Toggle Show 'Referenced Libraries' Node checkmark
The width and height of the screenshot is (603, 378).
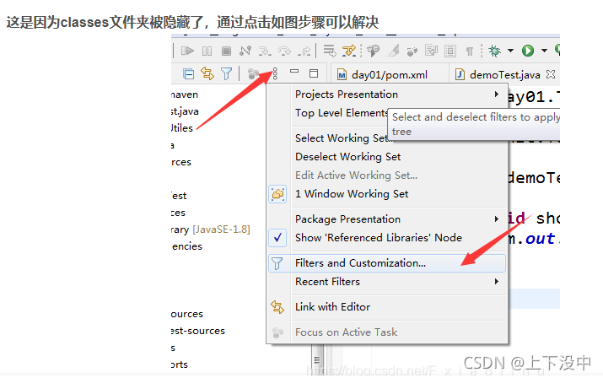pos(277,238)
